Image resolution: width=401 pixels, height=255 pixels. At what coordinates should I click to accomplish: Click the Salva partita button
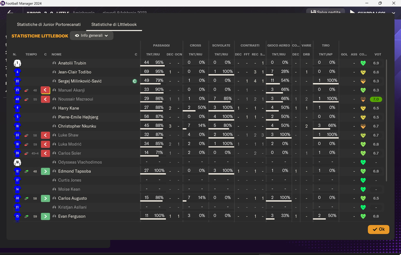tap(325, 12)
